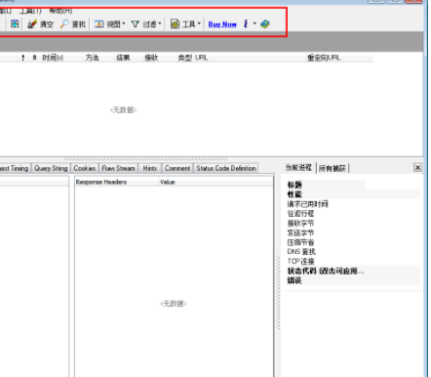The height and width of the screenshot is (377, 431).
Task: Sort by the 重定向URL column header
Action: click(x=324, y=58)
